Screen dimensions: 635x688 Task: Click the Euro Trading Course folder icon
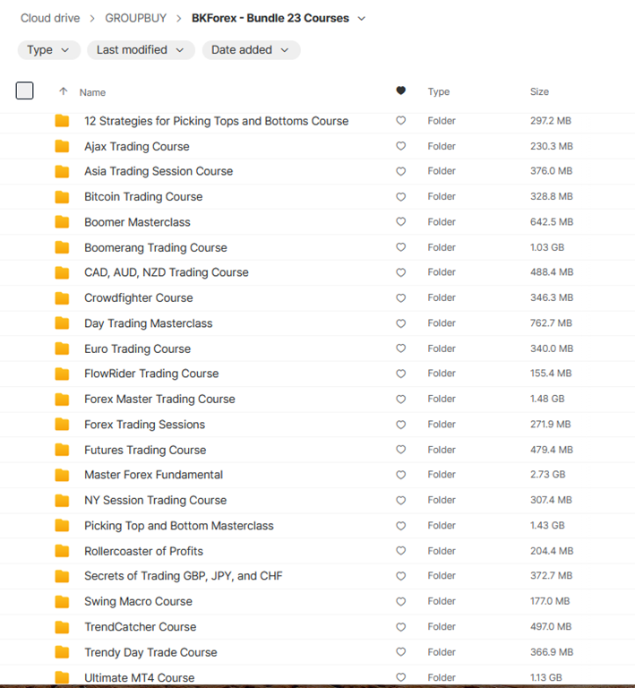(62, 348)
